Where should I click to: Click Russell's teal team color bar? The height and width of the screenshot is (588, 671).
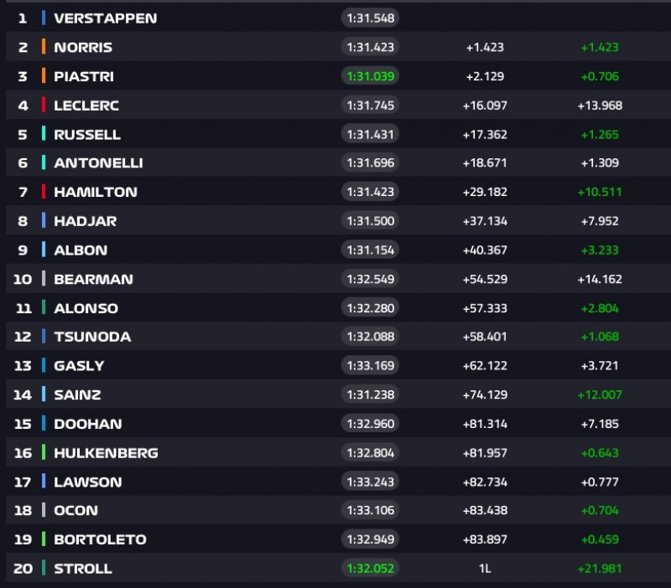tap(44, 134)
